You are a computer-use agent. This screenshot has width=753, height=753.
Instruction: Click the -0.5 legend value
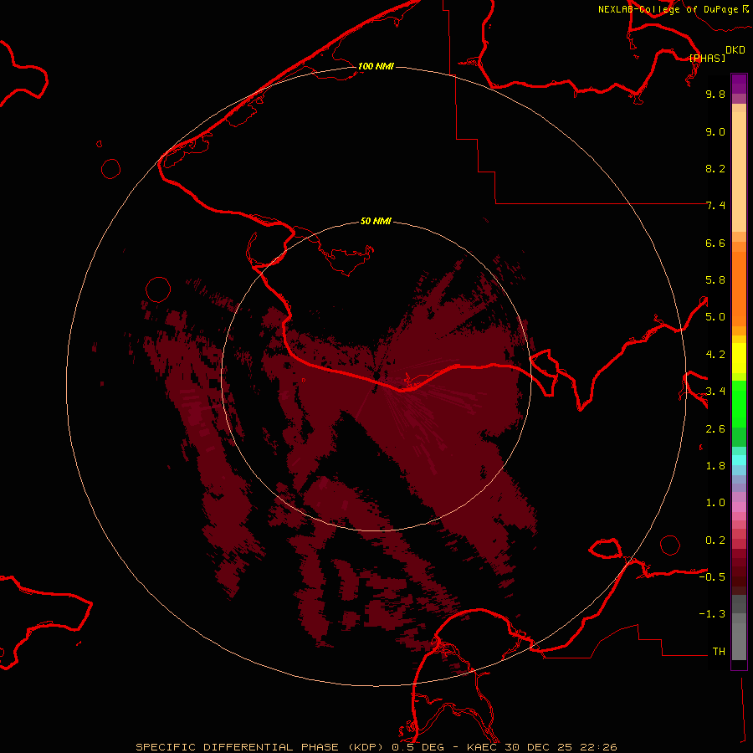pos(712,577)
